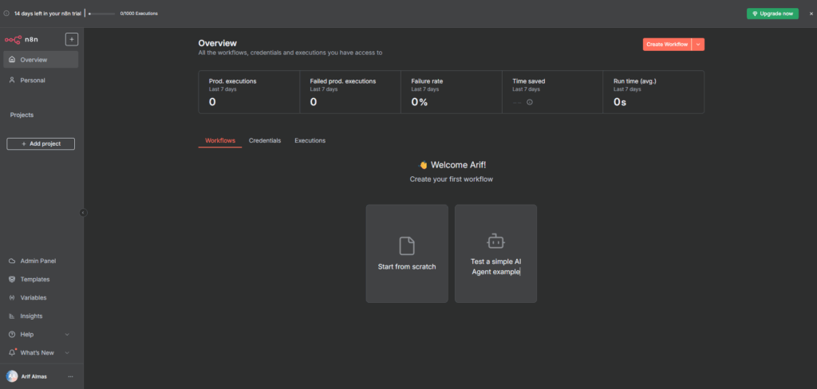
Task: Click the Add project button
Action: click(41, 143)
